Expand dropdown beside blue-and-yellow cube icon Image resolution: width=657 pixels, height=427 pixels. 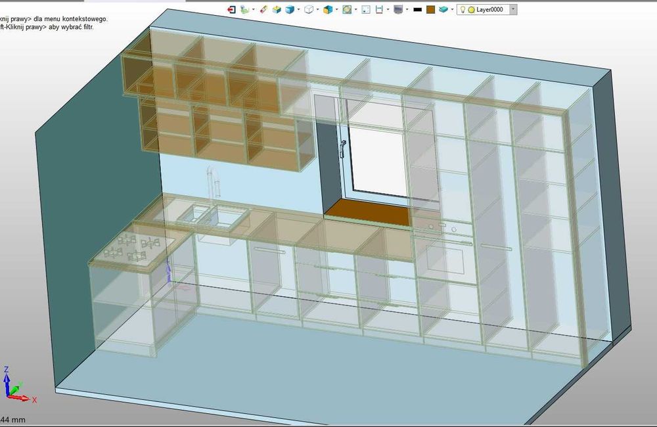[336, 9]
